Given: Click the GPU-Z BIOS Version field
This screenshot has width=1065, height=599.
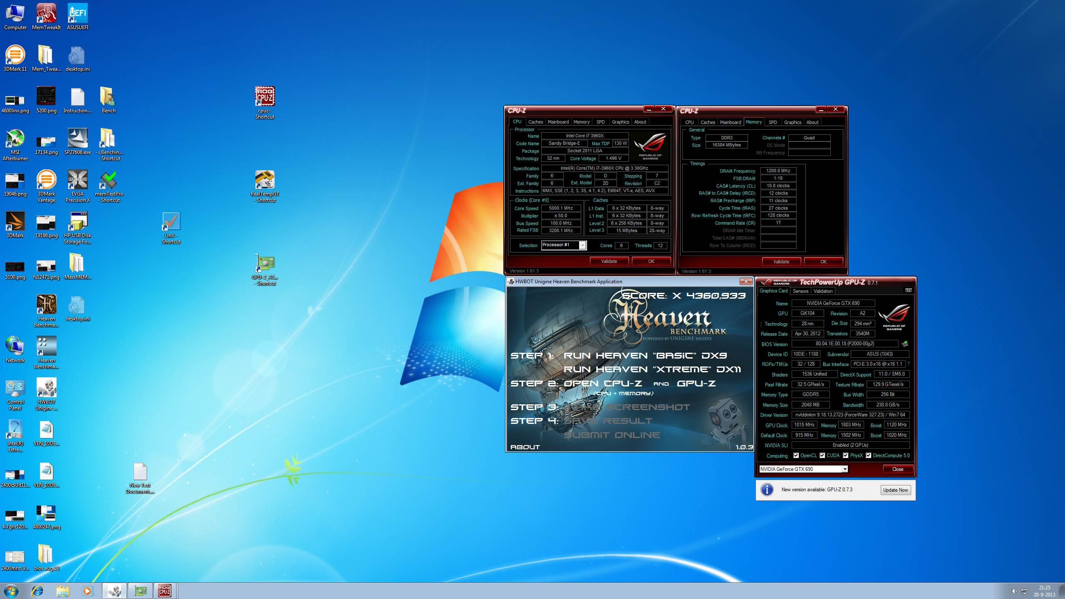Looking at the screenshot, I should click(845, 344).
